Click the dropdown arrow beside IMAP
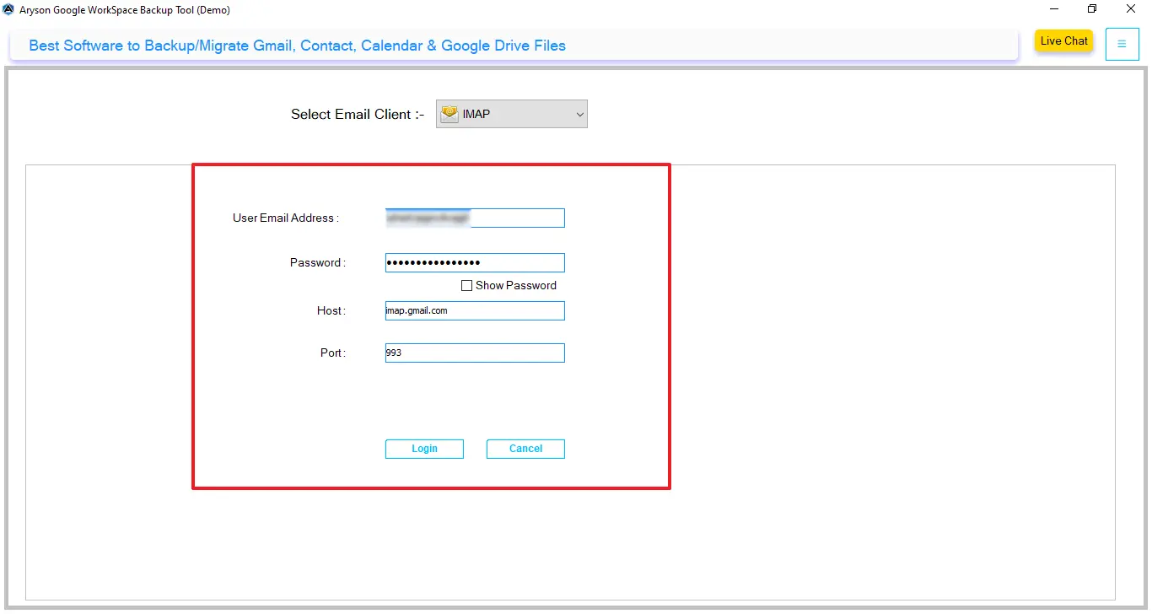1152x614 pixels. (x=579, y=114)
